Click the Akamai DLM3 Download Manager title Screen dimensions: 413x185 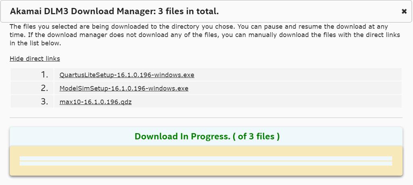(114, 11)
